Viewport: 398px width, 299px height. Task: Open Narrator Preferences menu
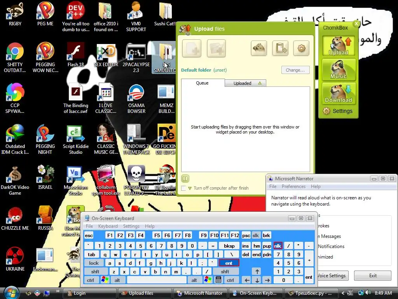tap(293, 186)
